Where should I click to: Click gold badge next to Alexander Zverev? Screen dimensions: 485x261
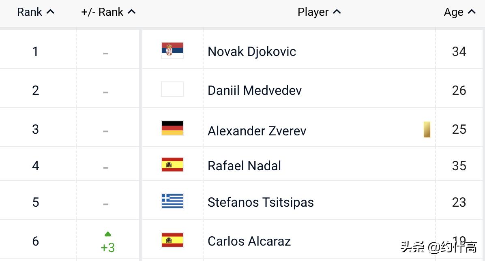tap(427, 130)
